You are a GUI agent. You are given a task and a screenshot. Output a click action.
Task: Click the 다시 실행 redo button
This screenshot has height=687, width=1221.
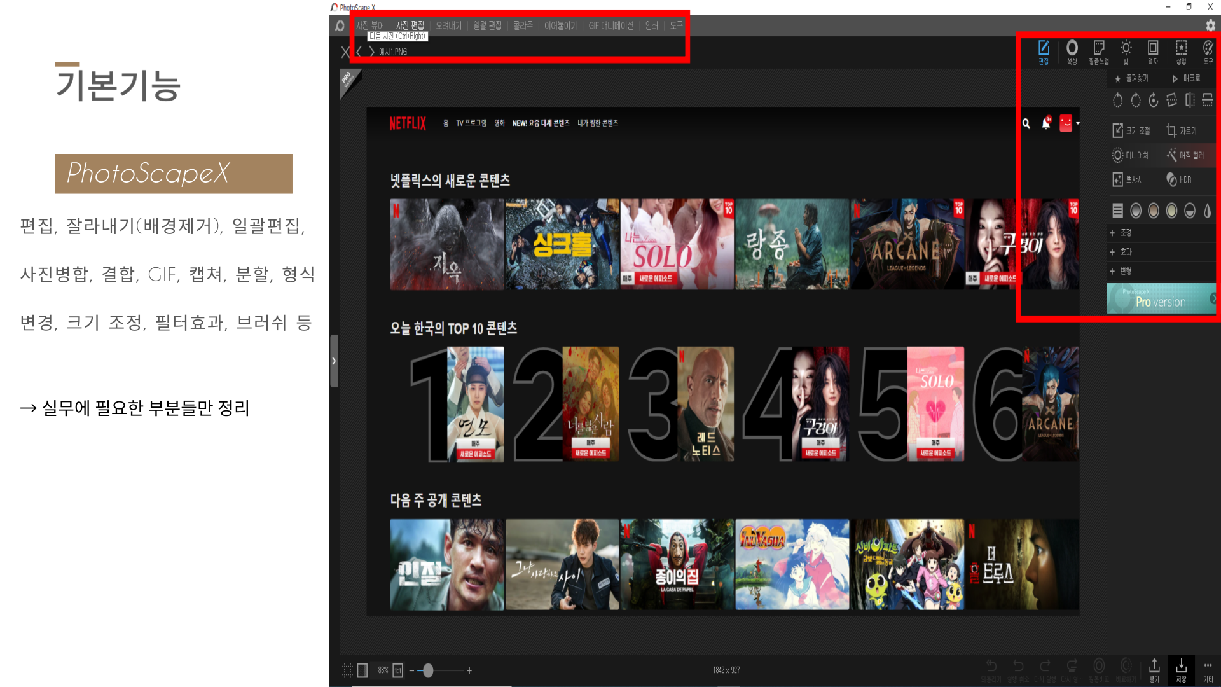click(1045, 670)
